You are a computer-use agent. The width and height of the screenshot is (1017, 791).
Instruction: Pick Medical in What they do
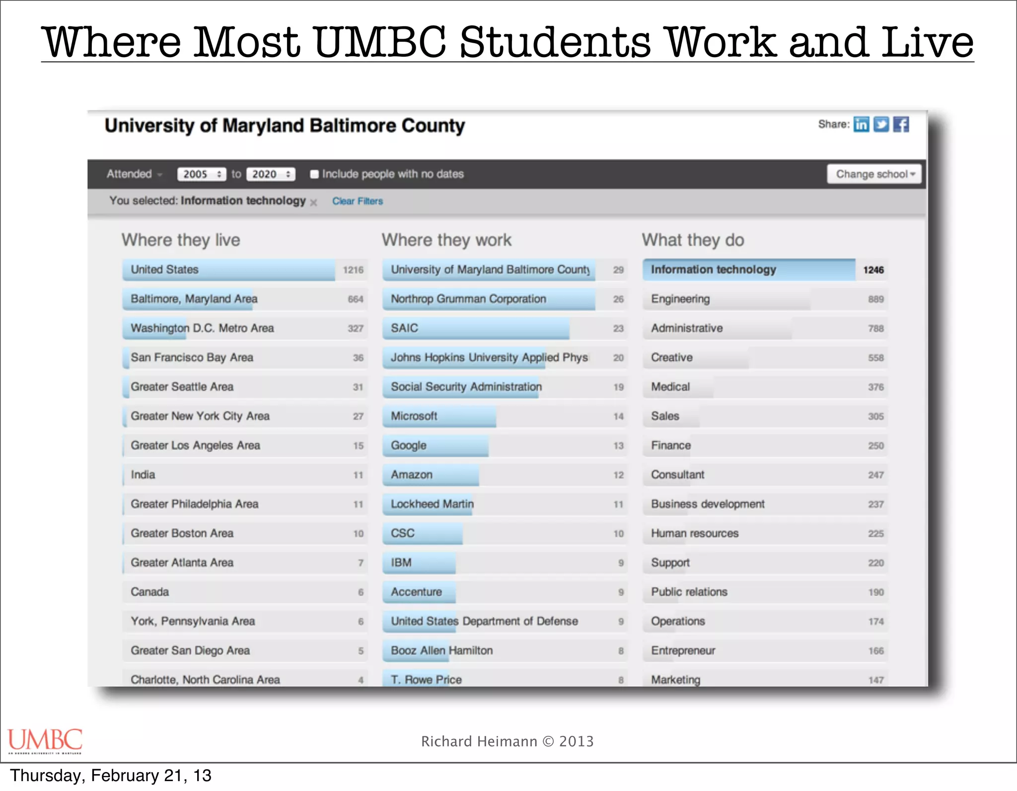(x=765, y=387)
